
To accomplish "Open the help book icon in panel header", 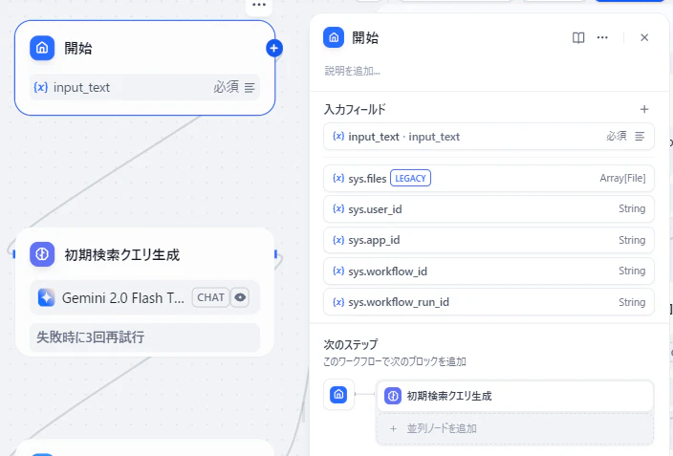I will 578,38.
